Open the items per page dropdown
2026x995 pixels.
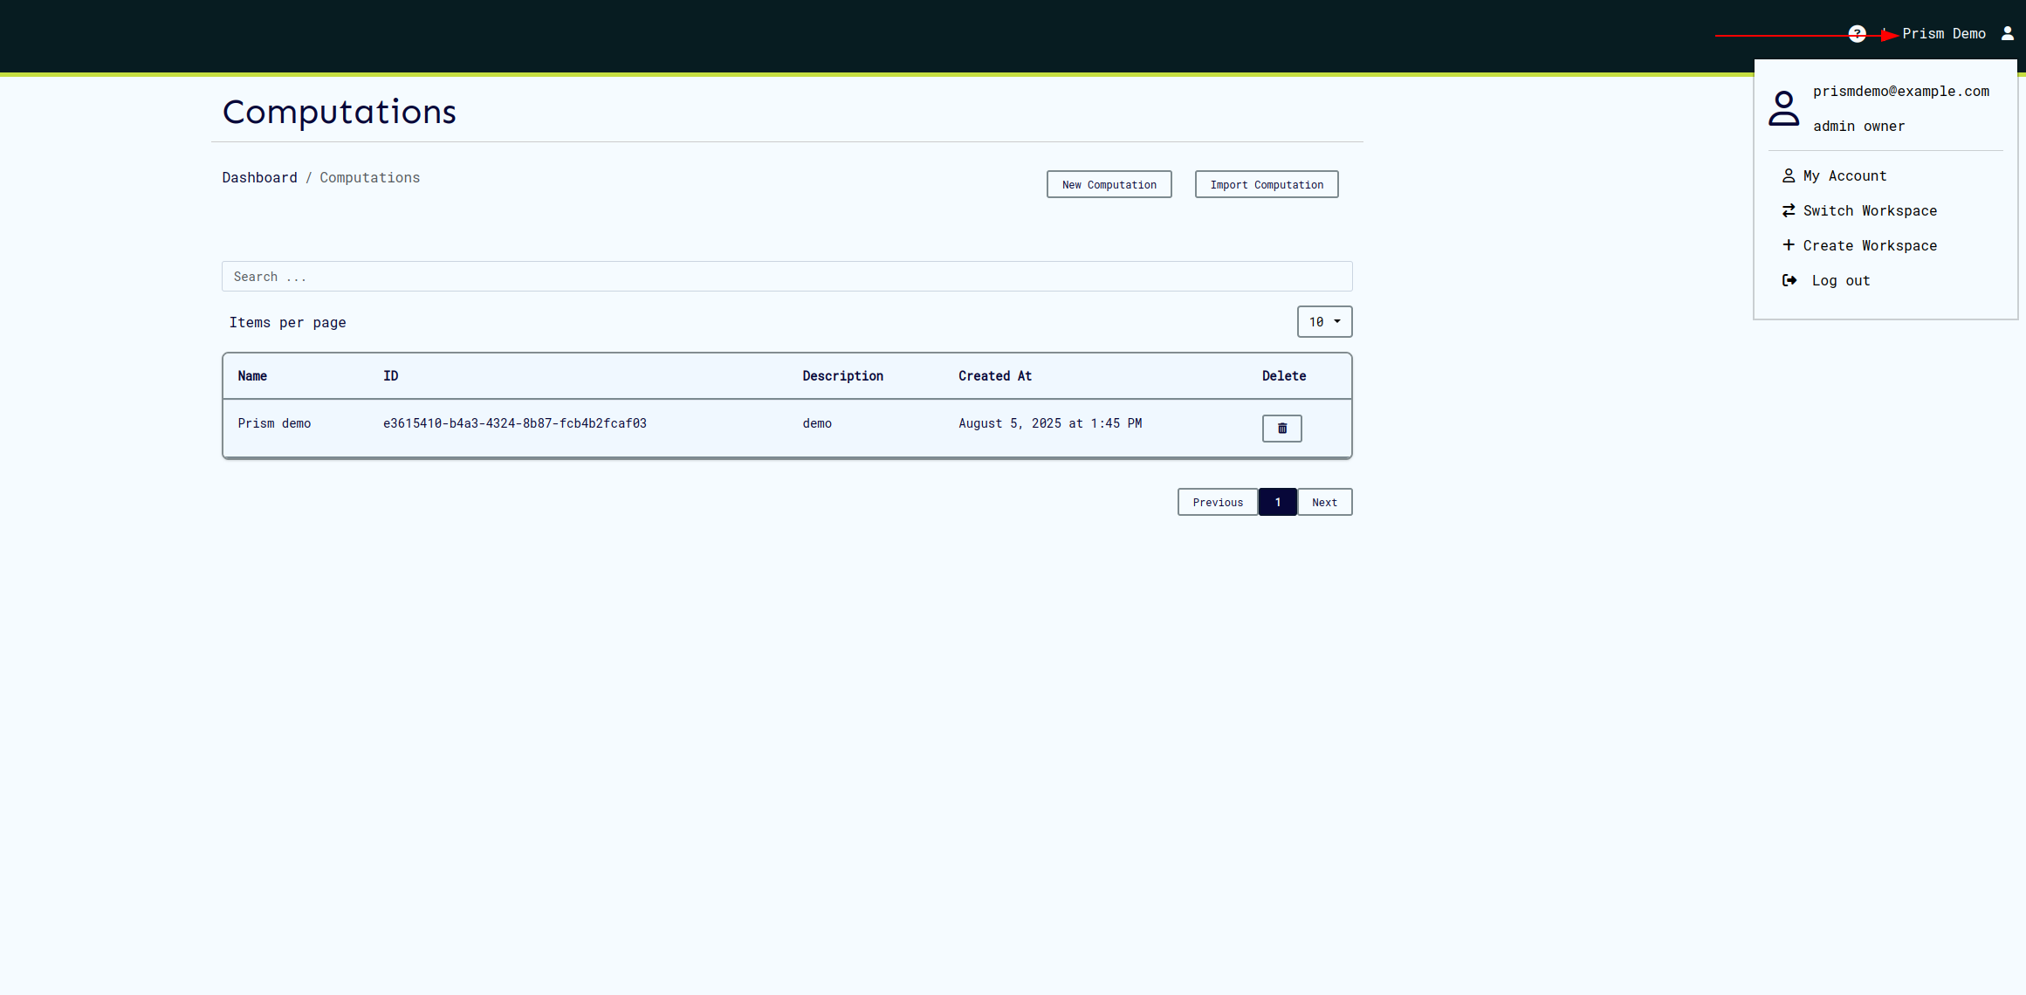tap(1324, 322)
